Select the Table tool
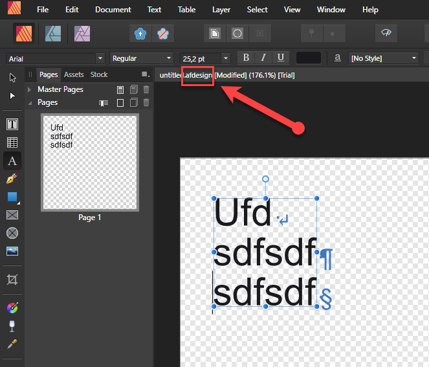Image resolution: width=429 pixels, height=367 pixels. click(12, 142)
